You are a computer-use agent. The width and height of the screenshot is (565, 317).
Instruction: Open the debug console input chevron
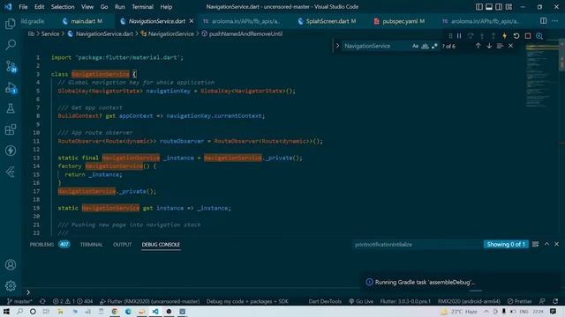point(28,292)
